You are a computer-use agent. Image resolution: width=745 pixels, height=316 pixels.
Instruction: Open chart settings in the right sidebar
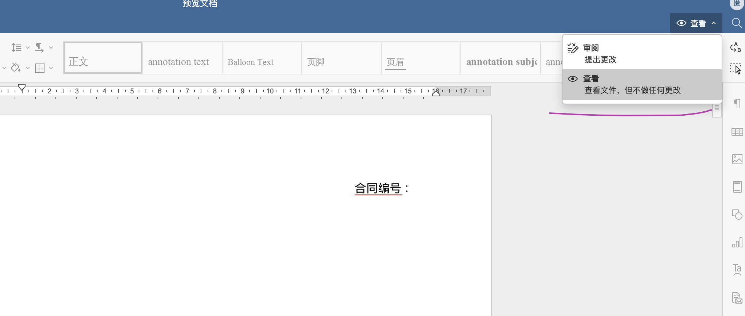pos(737,242)
